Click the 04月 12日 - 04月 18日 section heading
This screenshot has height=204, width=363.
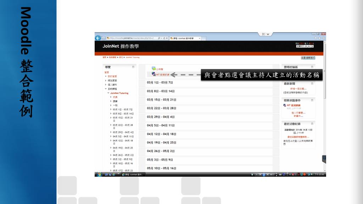tap(162, 134)
